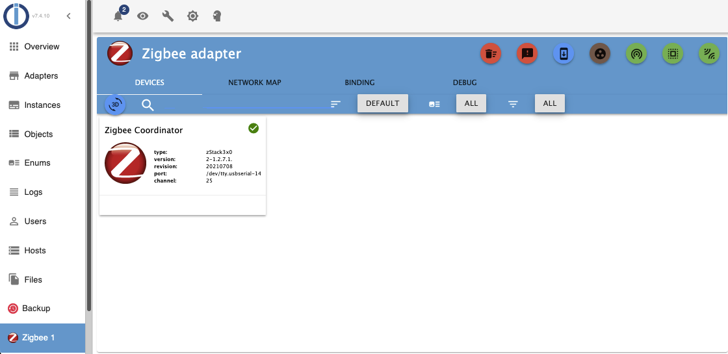The image size is (728, 354).
Task: Open Backup in the sidebar
Action: pos(43,309)
